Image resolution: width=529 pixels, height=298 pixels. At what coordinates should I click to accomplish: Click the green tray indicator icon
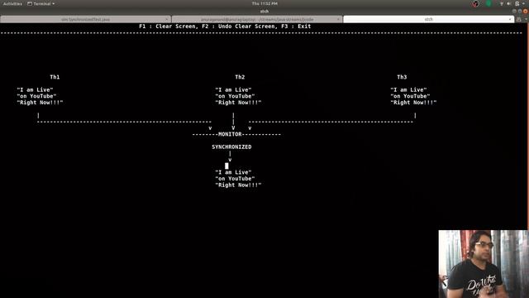488,3
